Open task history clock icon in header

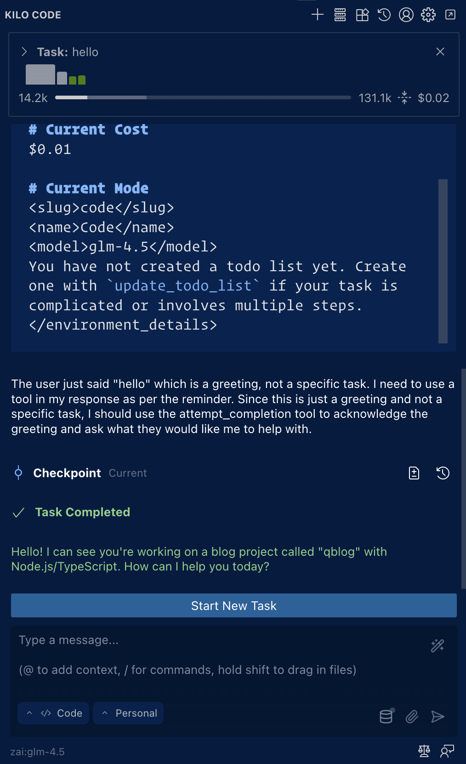coord(384,15)
